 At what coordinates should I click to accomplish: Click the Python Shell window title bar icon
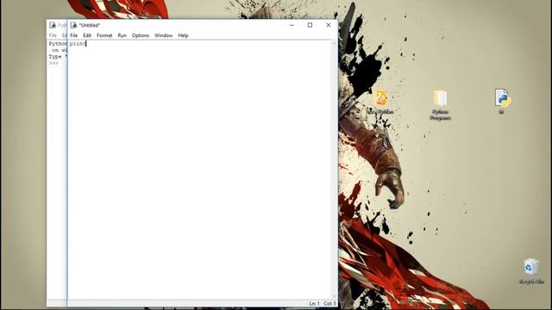[x=53, y=25]
